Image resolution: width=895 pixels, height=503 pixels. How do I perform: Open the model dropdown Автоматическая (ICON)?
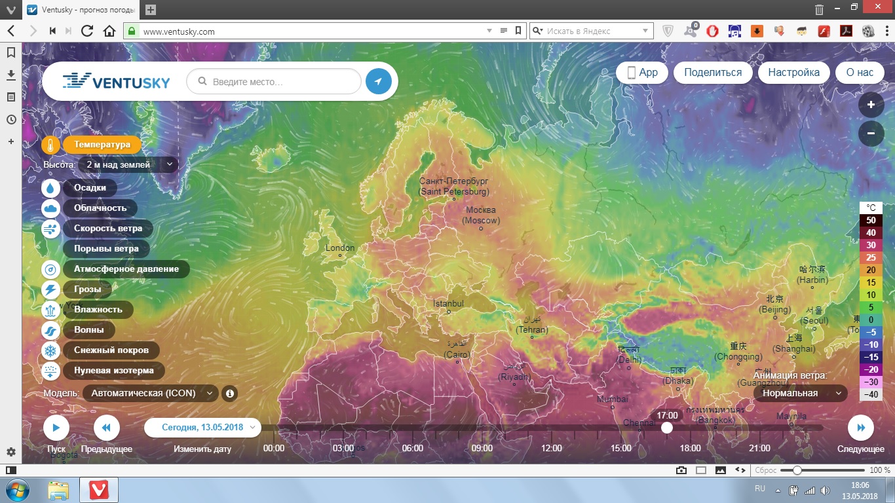(x=151, y=394)
